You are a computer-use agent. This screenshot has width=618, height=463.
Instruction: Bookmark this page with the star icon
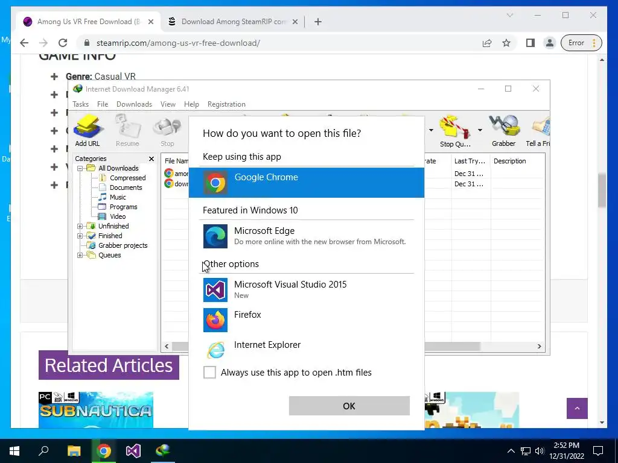tap(506, 43)
